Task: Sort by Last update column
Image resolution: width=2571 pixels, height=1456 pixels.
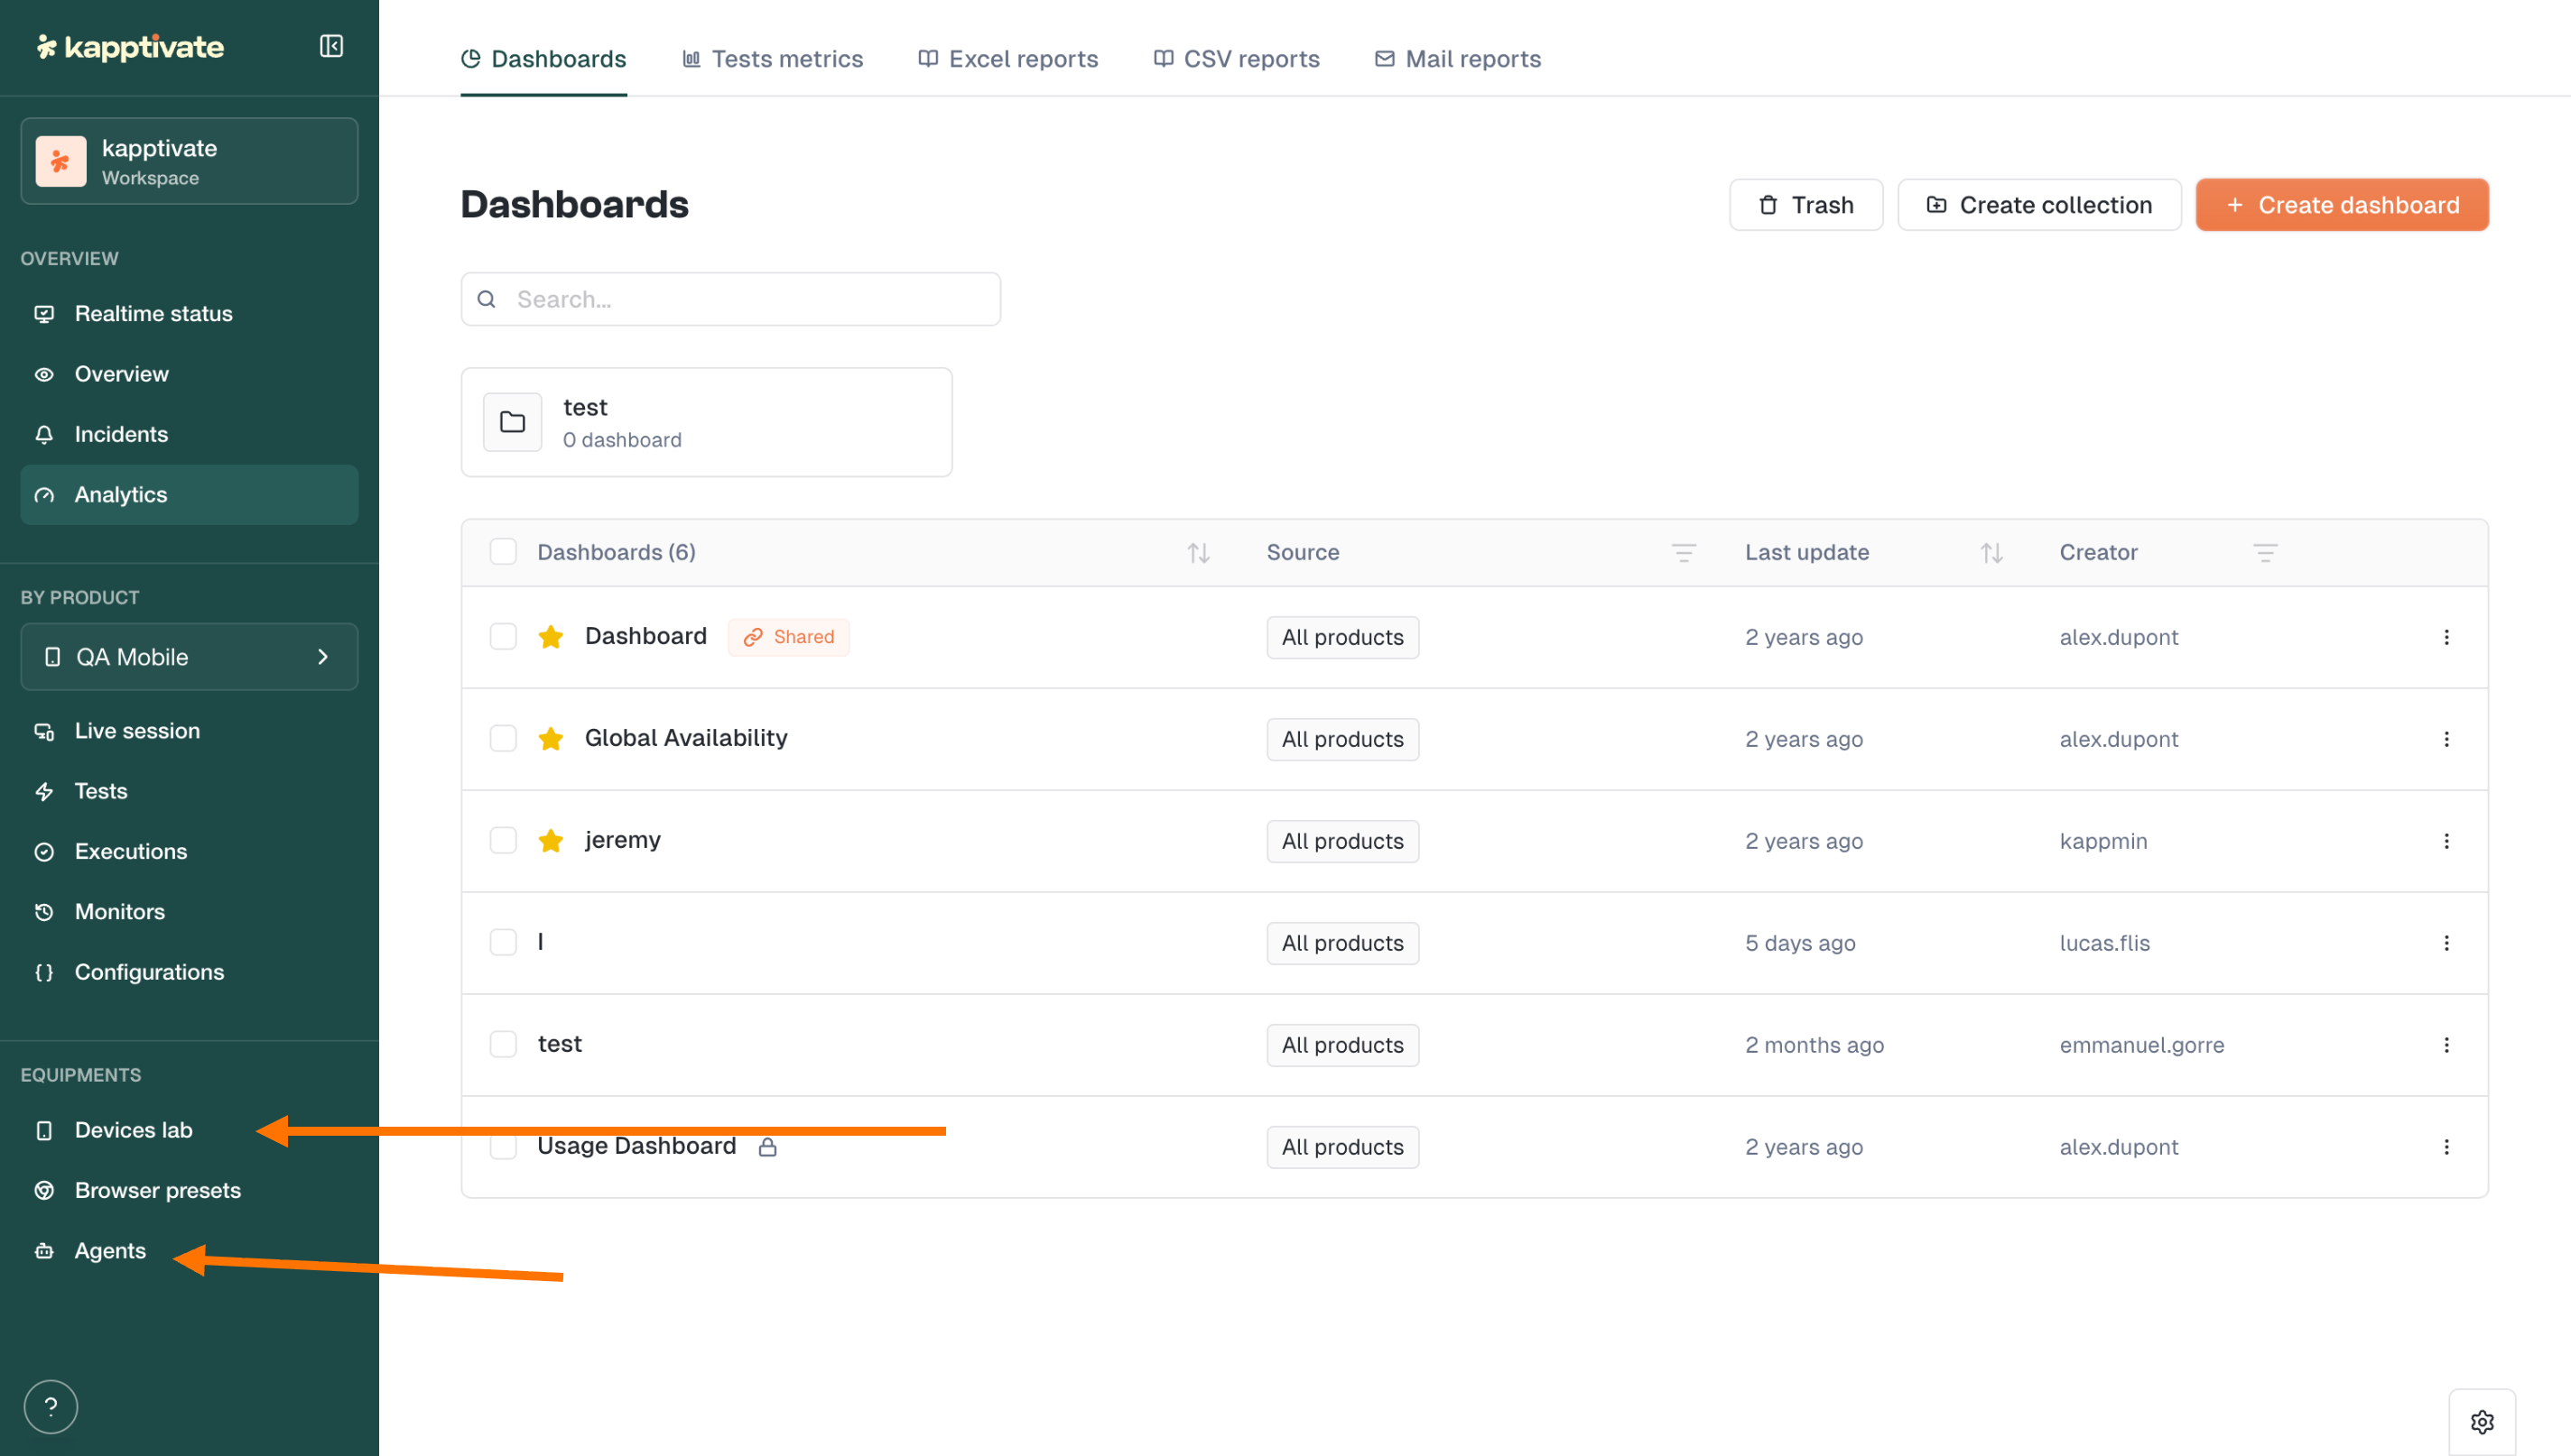Action: [x=1991, y=553]
